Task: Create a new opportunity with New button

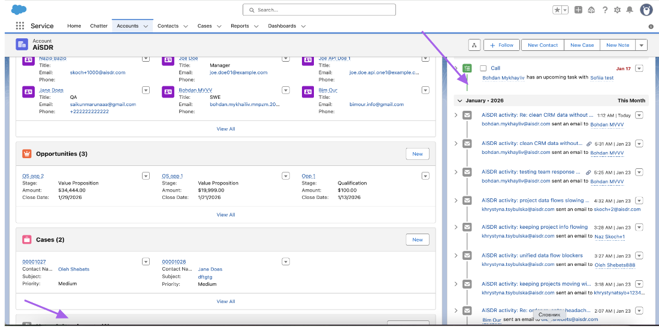Action: click(x=418, y=154)
